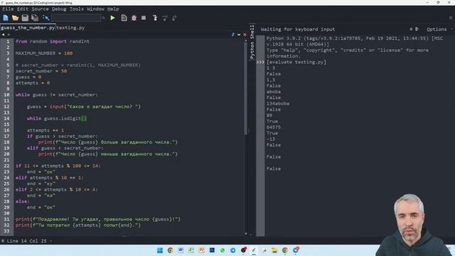Click the Step Into debugger icon
This screenshot has width=455, height=256.
[x=155, y=18]
